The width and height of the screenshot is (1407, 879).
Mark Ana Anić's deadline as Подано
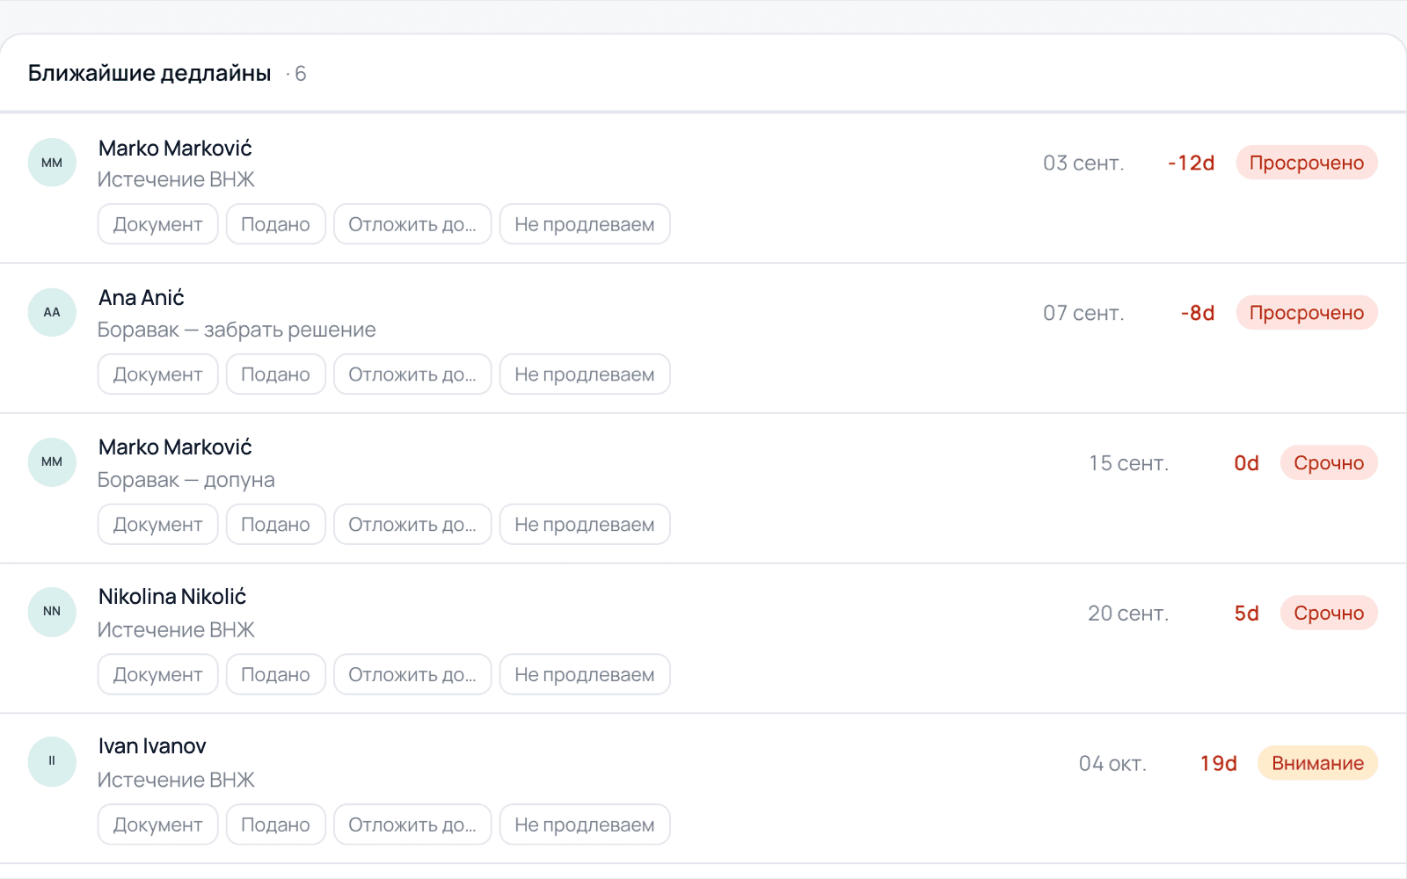(x=276, y=374)
